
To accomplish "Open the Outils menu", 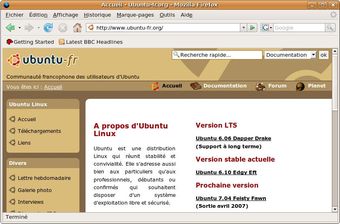I will [x=167, y=15].
